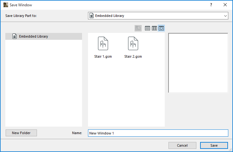233x152 pixels.
Task: Click dropdown chevron arrow at top right
Action: click(225, 16)
